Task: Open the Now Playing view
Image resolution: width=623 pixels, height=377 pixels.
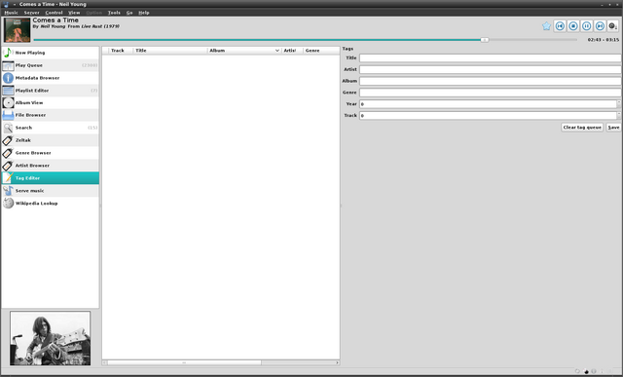Action: tap(50, 53)
